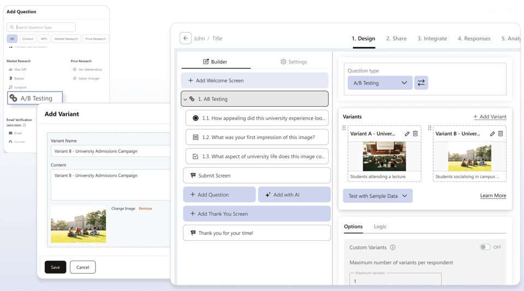Click Add Welcome Screen button
This screenshot has width=524, height=291.
(x=255, y=81)
